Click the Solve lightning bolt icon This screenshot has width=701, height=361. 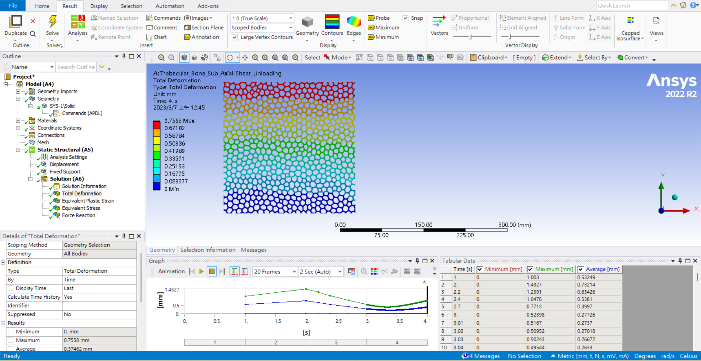[x=53, y=22]
